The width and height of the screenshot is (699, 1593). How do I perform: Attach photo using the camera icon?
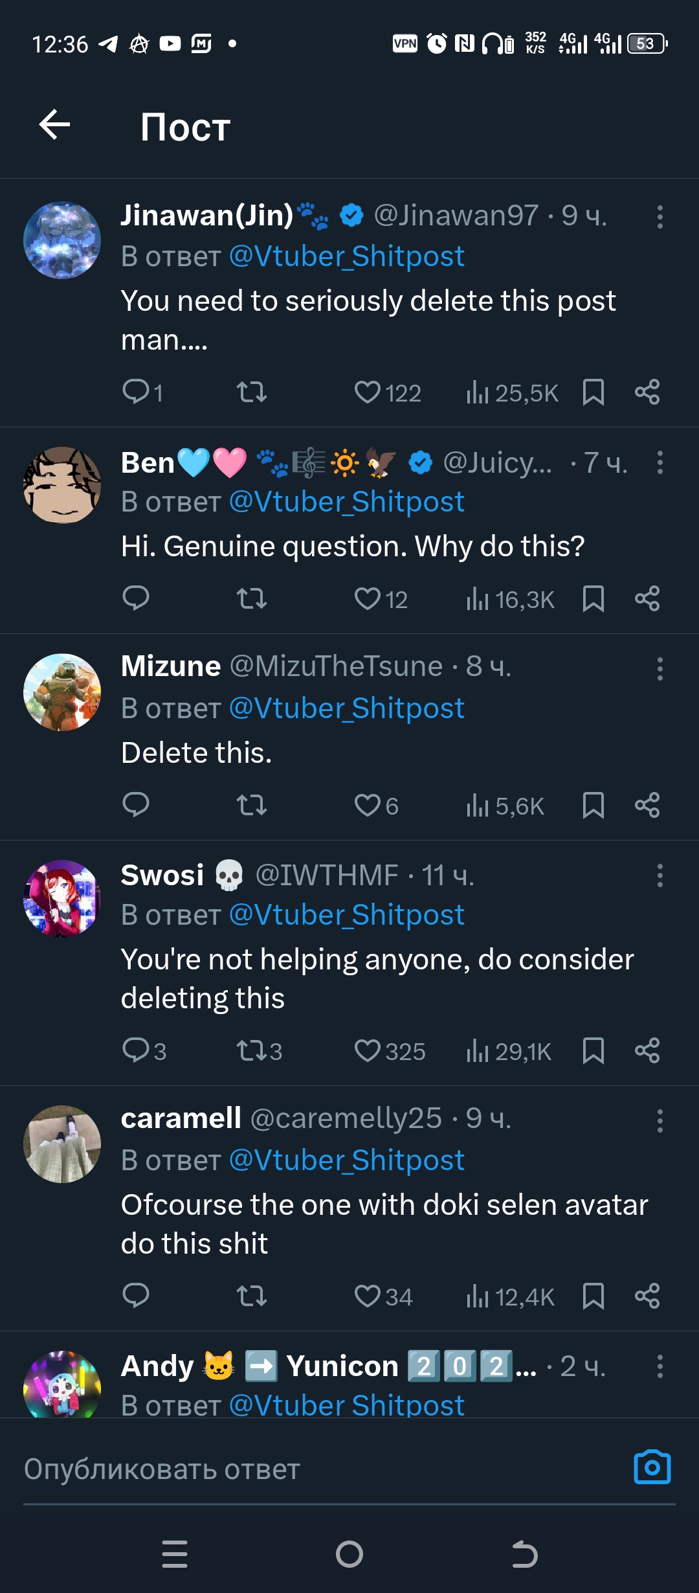tap(652, 1468)
